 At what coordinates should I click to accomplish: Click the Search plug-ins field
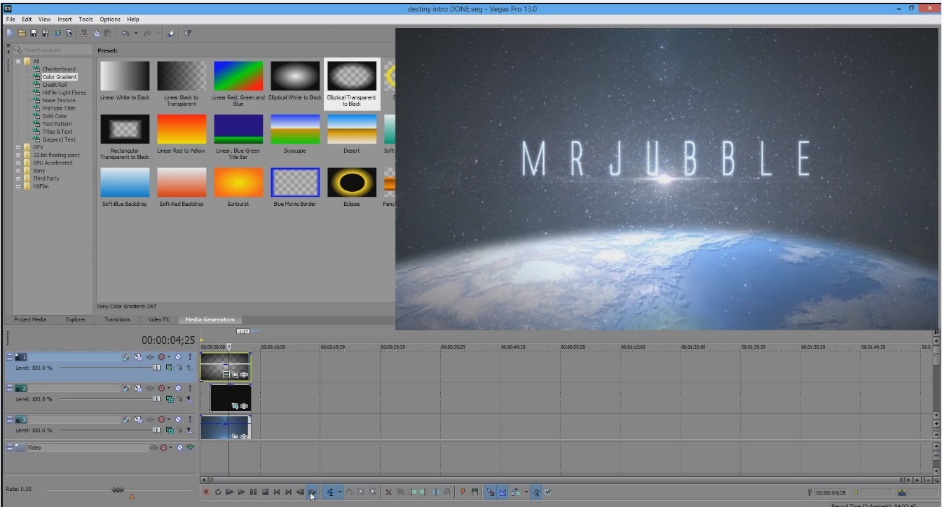[x=53, y=50]
